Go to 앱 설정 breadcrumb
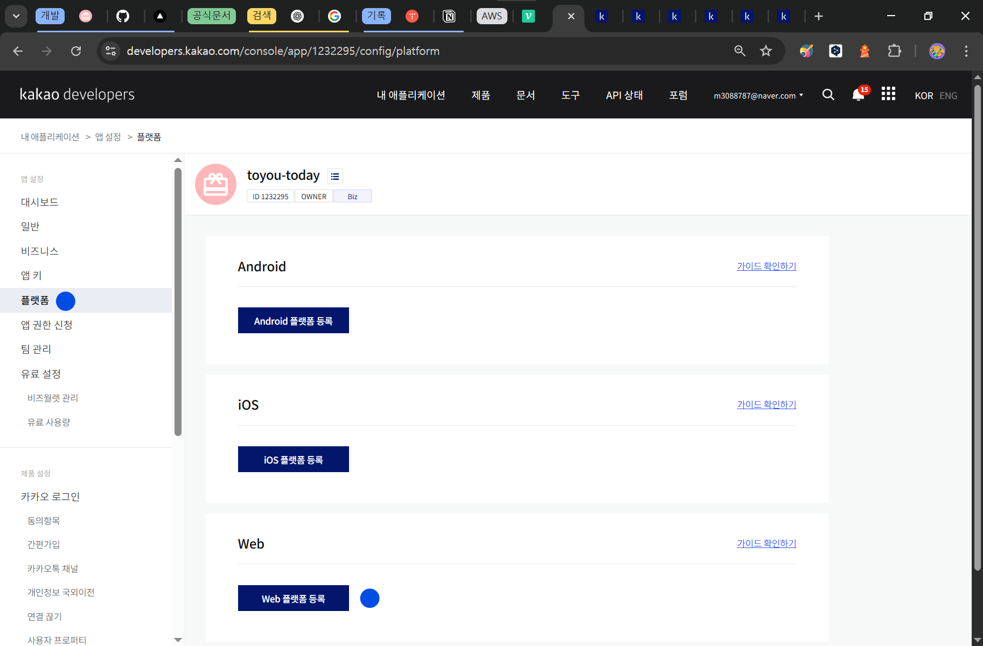The width and height of the screenshot is (983, 646). 108,137
